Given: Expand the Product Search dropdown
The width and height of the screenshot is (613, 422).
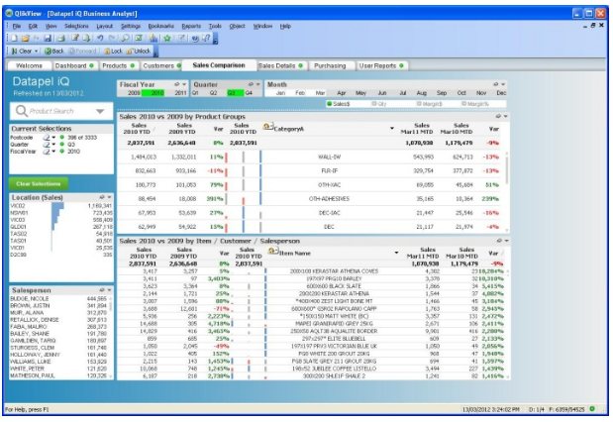Looking at the screenshot, I should point(100,112).
